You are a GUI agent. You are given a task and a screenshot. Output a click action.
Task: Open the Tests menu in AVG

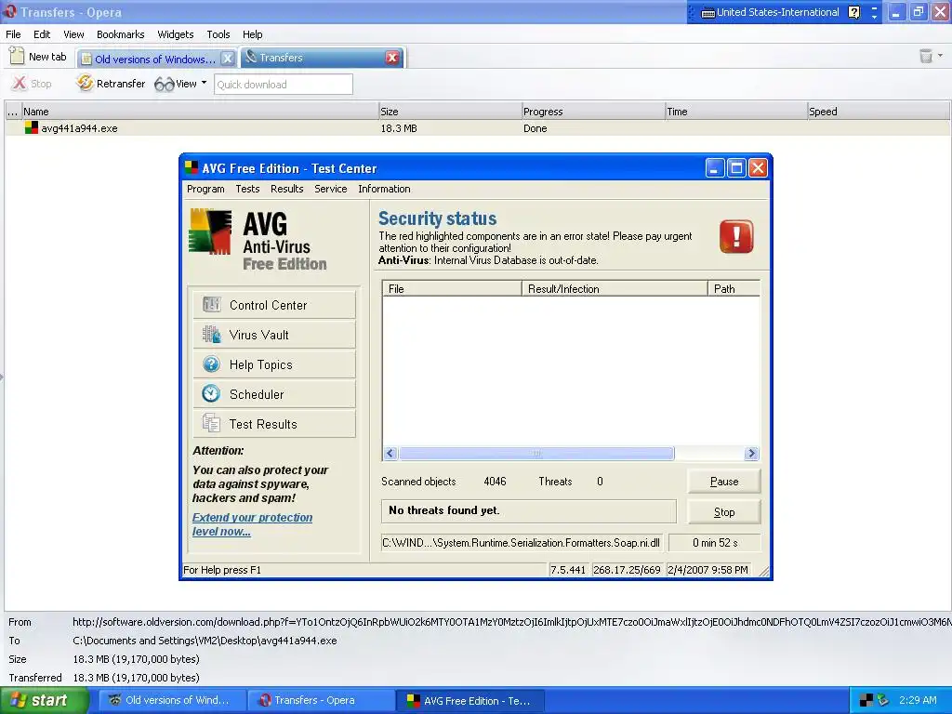[247, 189]
